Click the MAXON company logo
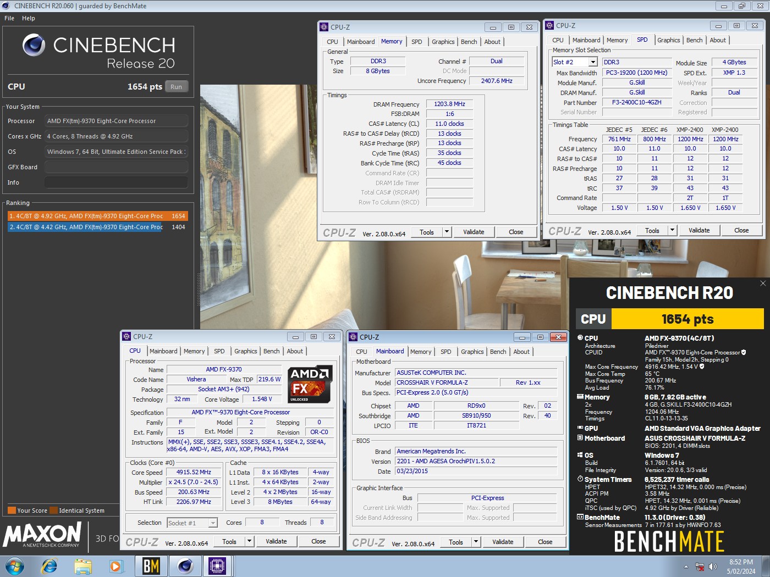This screenshot has width=770, height=577. tap(43, 535)
